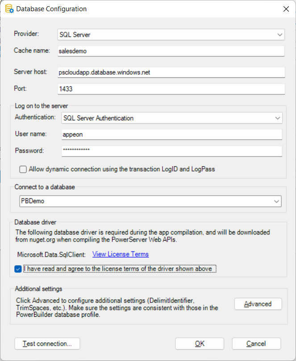Click the Database Configuration title bar icon
296x361 pixels.
pos(8,9)
